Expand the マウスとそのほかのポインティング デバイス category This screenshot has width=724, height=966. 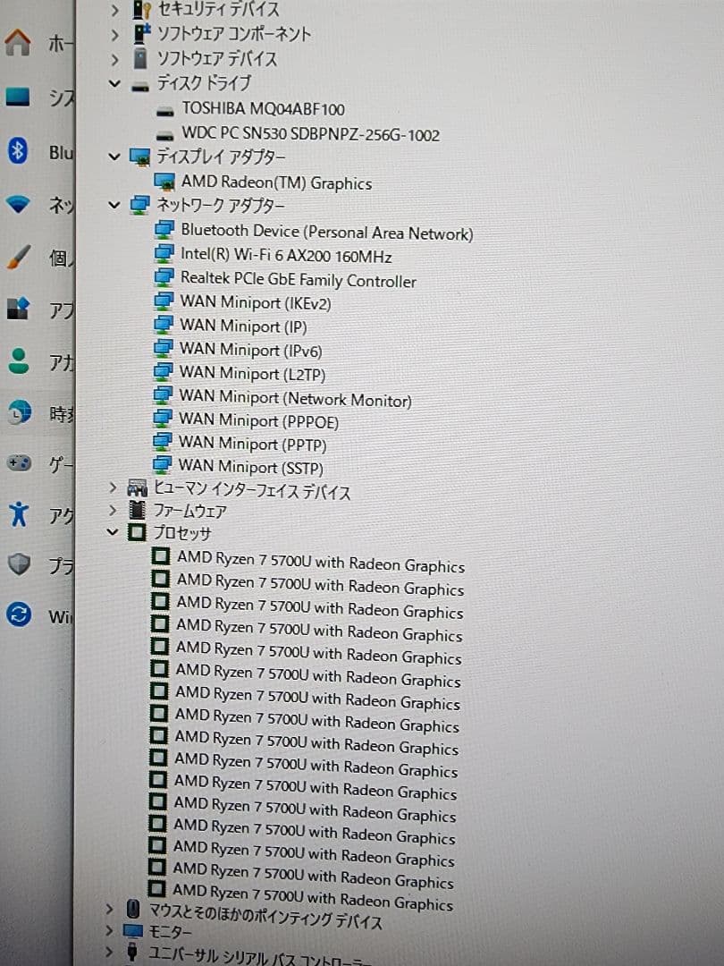click(109, 909)
